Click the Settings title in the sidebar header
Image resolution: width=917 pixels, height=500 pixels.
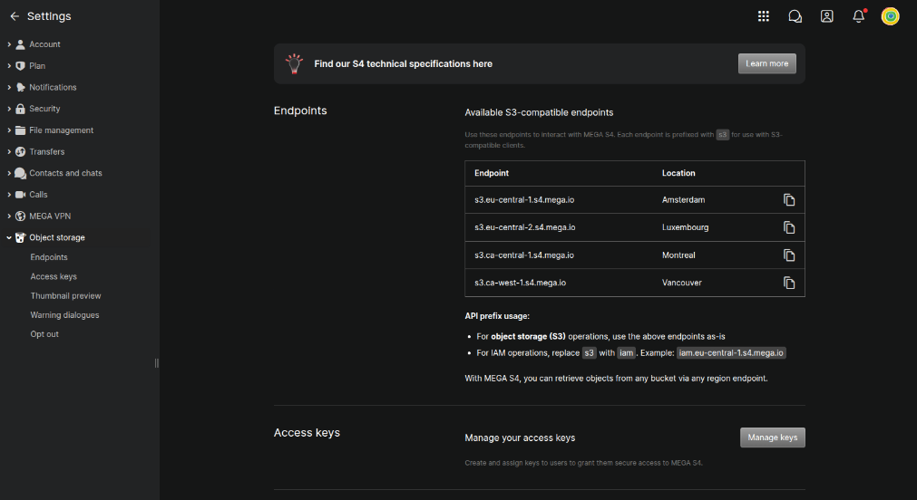click(49, 16)
